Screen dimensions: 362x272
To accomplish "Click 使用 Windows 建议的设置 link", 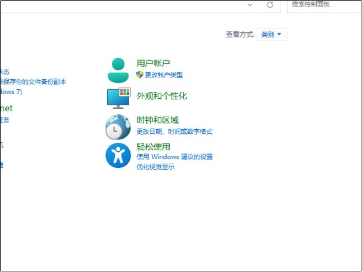I will [x=174, y=157].
